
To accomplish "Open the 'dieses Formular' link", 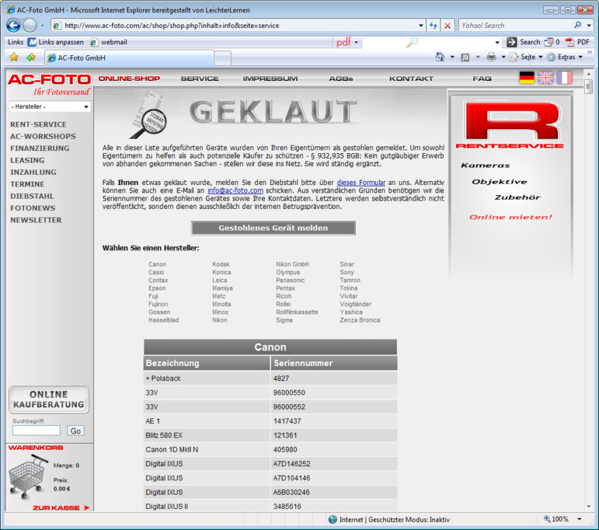I will tap(361, 182).
